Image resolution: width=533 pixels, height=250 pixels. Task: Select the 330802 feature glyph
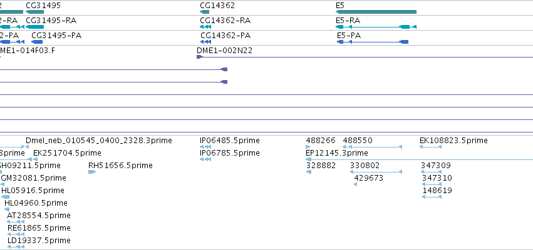pos(376,172)
